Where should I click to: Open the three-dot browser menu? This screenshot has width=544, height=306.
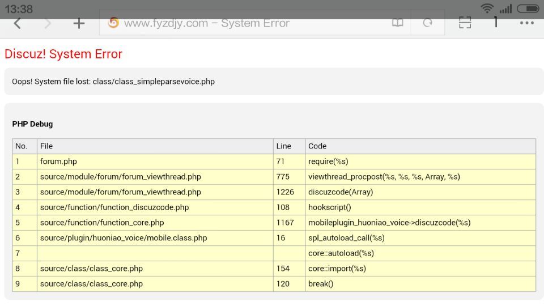[x=526, y=23]
